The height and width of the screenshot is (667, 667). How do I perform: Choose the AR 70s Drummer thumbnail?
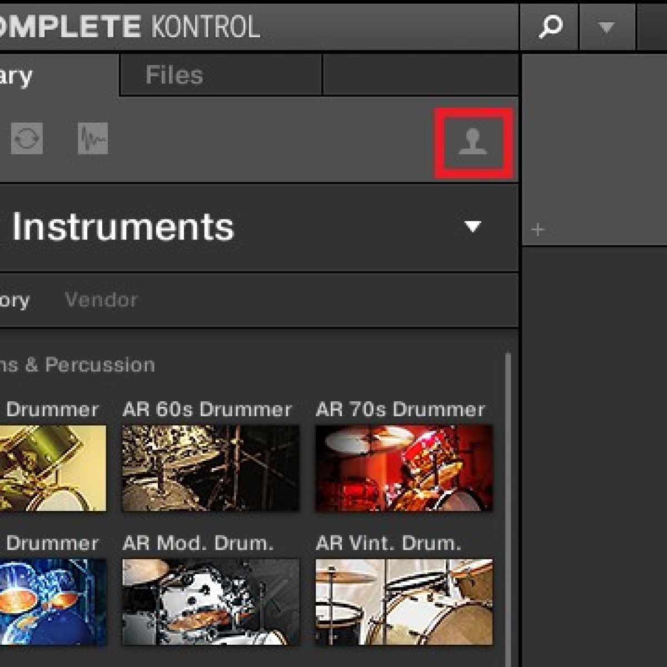[404, 468]
